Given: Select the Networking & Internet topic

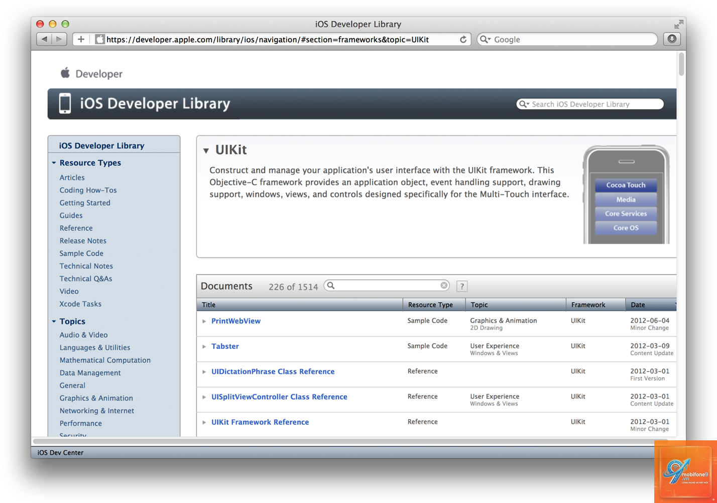Looking at the screenshot, I should (96, 411).
